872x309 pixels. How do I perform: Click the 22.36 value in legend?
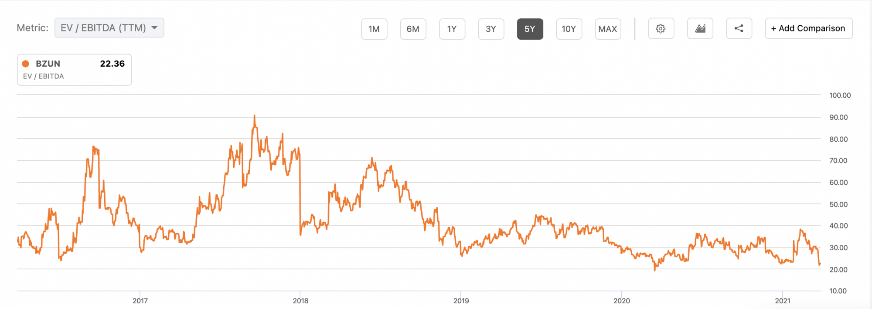point(112,64)
